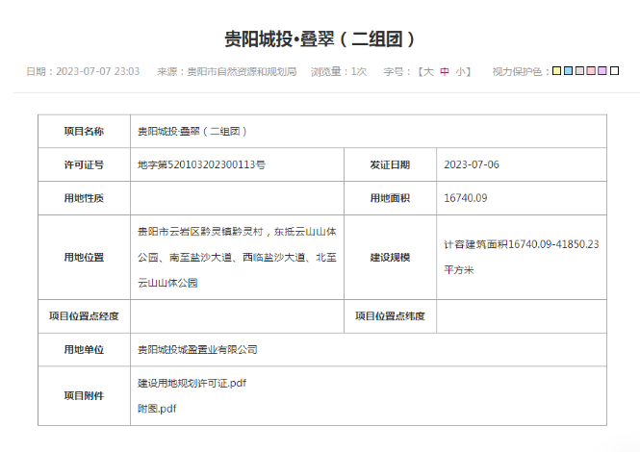The height and width of the screenshot is (452, 640).
Task: Set font size to 大 (large)
Action: [428, 72]
